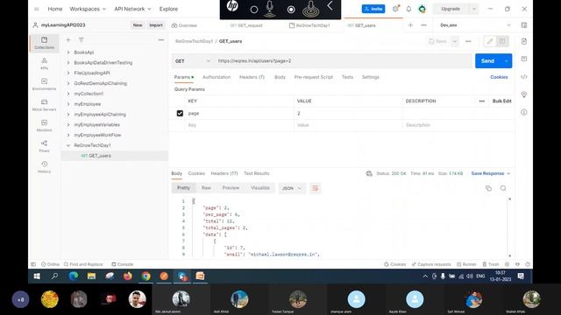
Task: Copy the response body with copy icon
Action: pos(488,188)
